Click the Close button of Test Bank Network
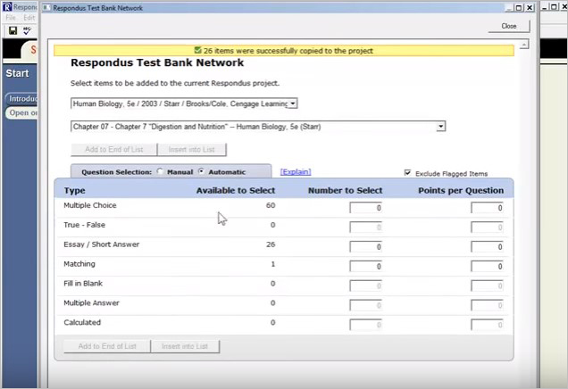The image size is (568, 389). [x=509, y=26]
